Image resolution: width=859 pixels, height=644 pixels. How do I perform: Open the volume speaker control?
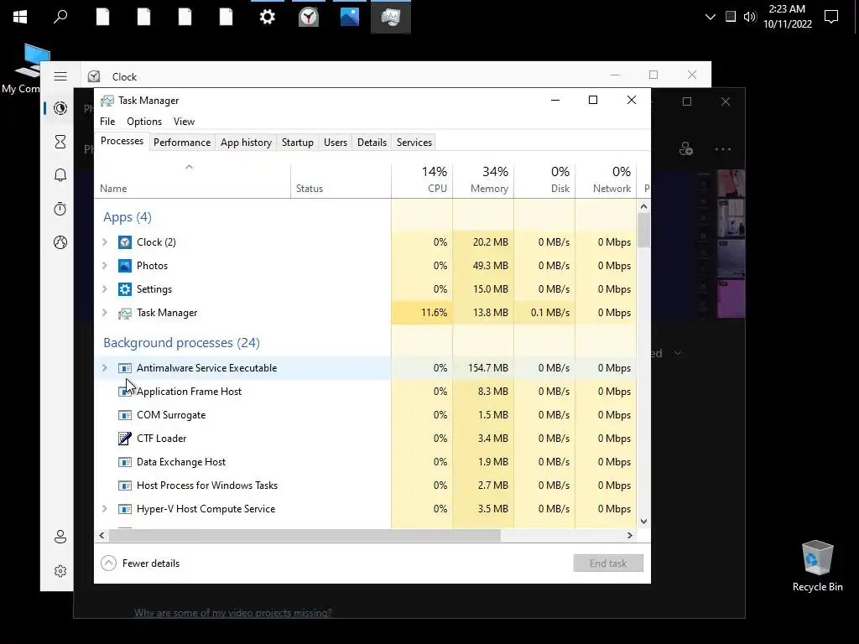[749, 17]
